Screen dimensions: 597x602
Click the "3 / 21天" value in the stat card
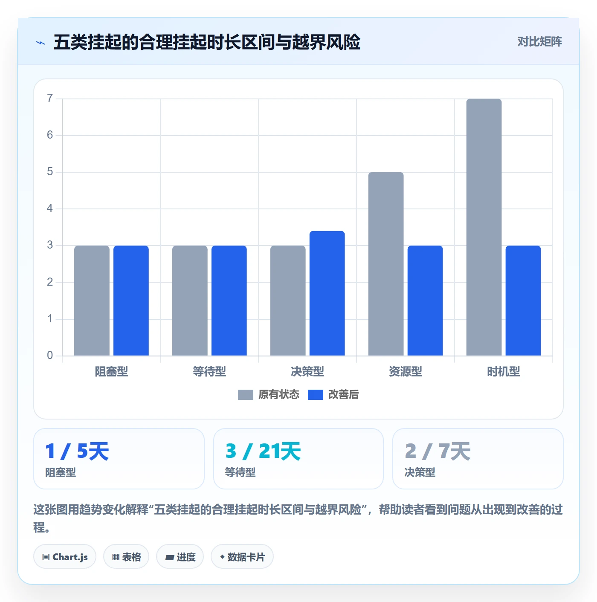pyautogui.click(x=263, y=451)
